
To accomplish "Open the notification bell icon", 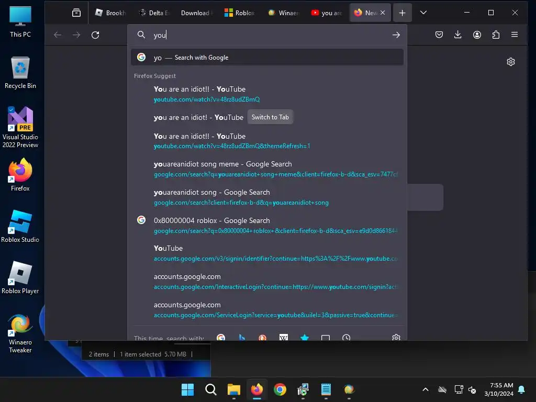I will click(x=521, y=389).
